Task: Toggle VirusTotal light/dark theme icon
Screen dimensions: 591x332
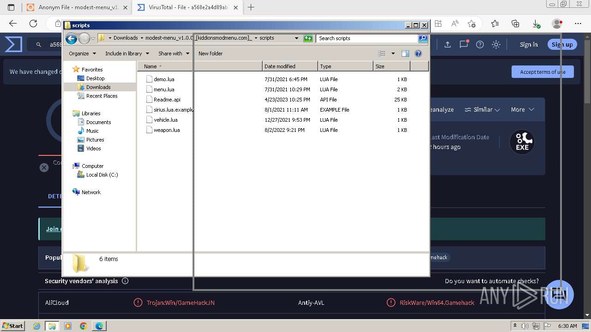Action: [x=496, y=44]
